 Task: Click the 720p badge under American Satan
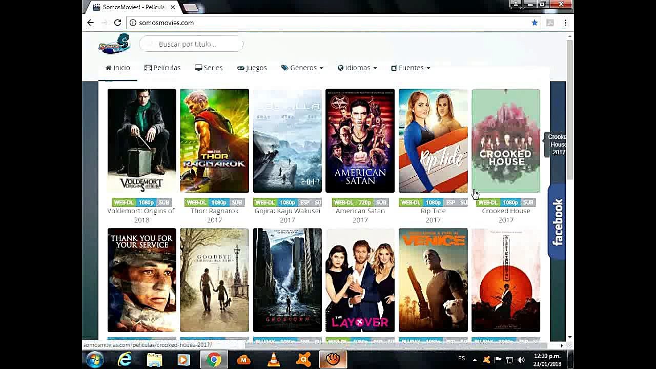coord(365,202)
